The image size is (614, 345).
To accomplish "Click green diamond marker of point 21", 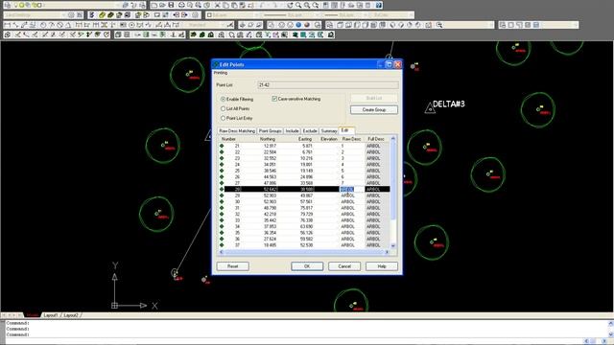I will 222,146.
